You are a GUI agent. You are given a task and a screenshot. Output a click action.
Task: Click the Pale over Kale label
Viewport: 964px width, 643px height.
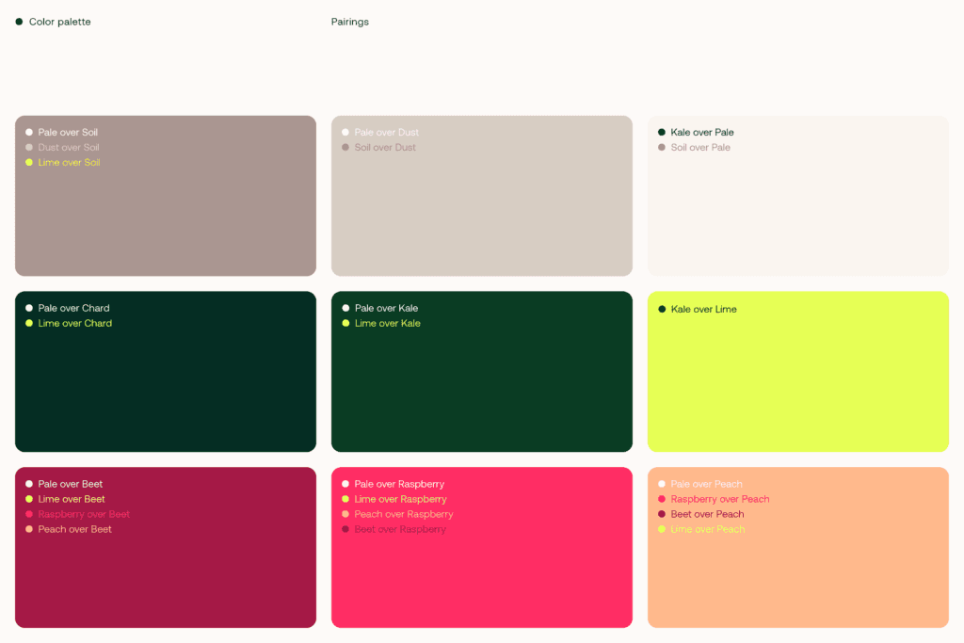(x=386, y=308)
